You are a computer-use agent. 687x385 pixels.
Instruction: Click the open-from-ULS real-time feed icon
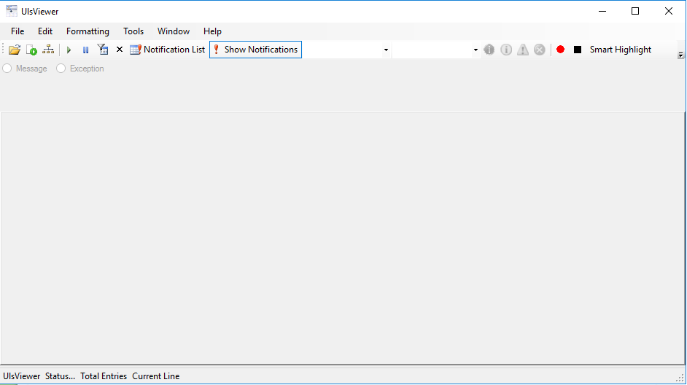click(31, 50)
